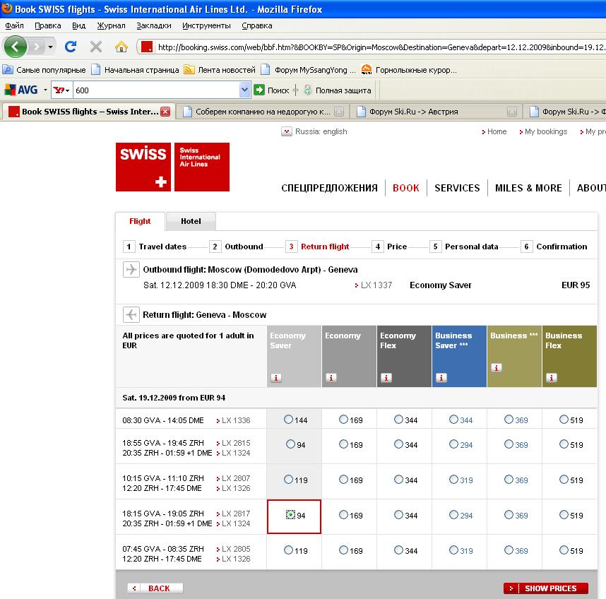Screen dimensions: 606x599
Task: Click the Swiss International Air Lines red square
Action: tap(202, 167)
